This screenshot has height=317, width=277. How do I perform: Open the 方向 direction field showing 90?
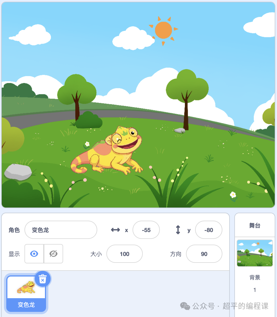tap(204, 254)
